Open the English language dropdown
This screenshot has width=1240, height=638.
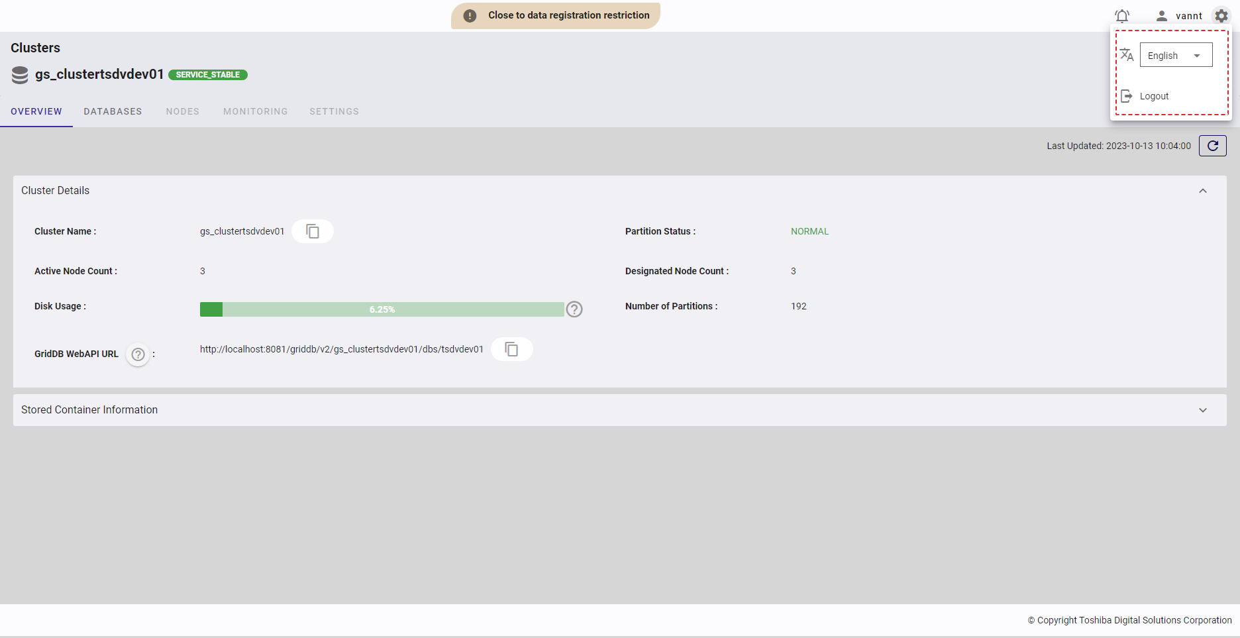1176,55
